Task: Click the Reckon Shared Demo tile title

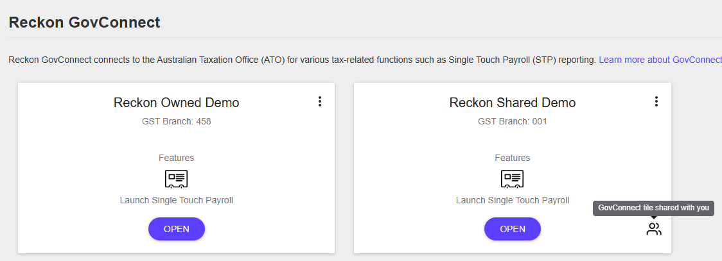Action: [x=512, y=103]
